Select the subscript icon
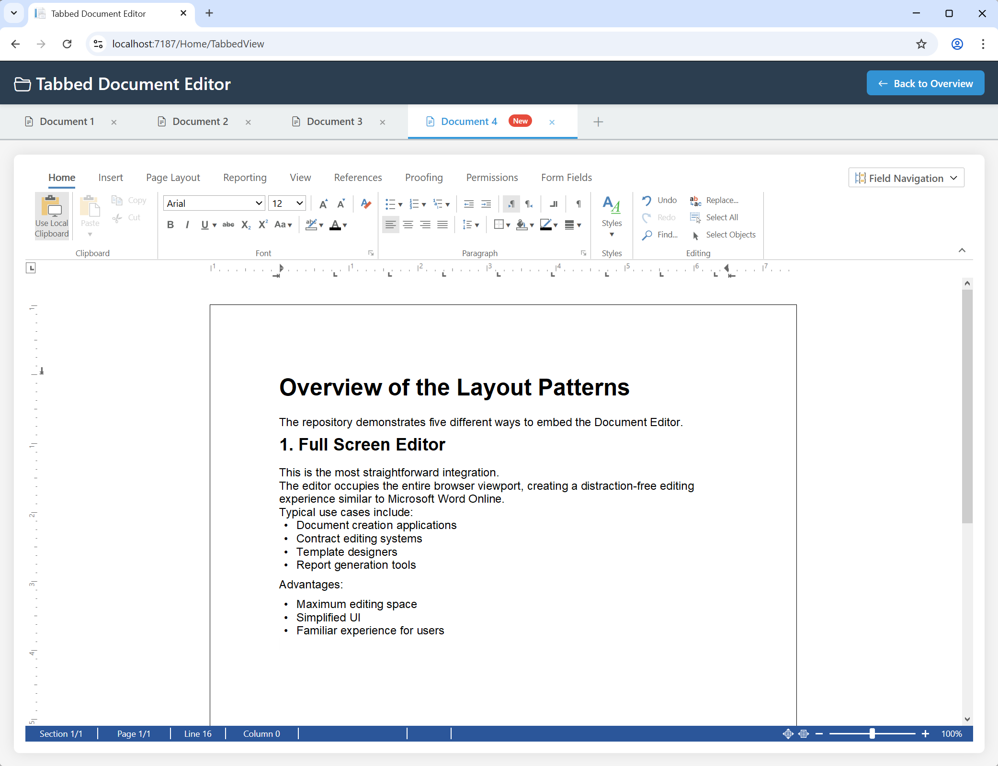Image resolution: width=998 pixels, height=766 pixels. coord(245,225)
